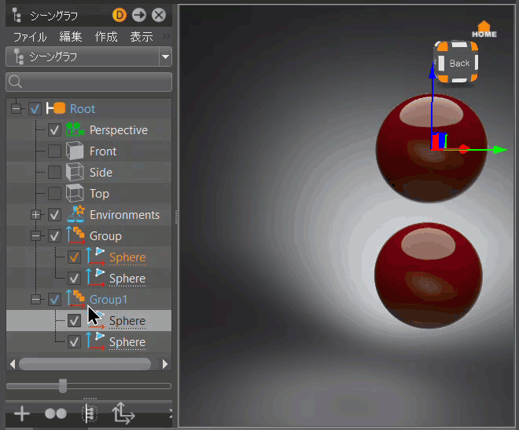Click the tree scroll right arrow
519x430 pixels.
165,364
